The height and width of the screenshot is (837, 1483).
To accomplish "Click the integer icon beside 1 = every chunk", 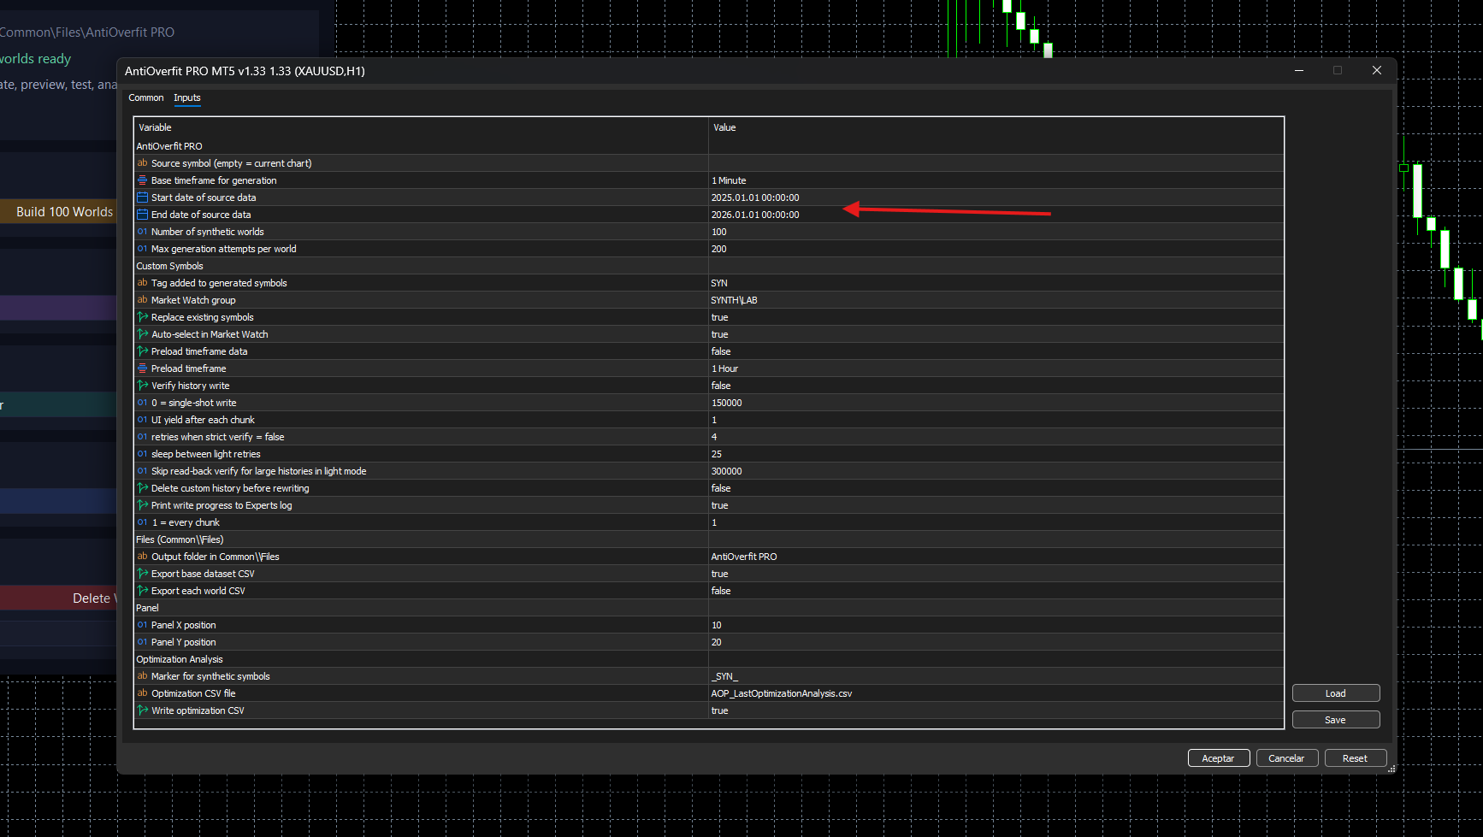I will pos(142,522).
